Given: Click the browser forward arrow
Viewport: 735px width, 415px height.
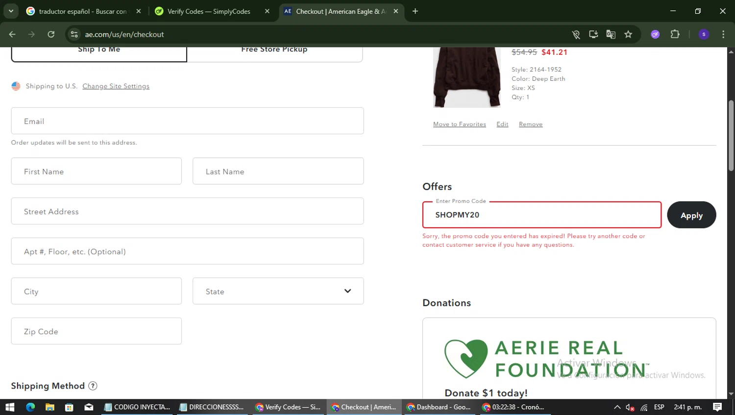Looking at the screenshot, I should 31,34.
